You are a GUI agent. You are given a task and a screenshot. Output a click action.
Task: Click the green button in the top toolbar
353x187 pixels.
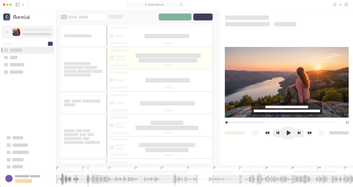point(175,17)
